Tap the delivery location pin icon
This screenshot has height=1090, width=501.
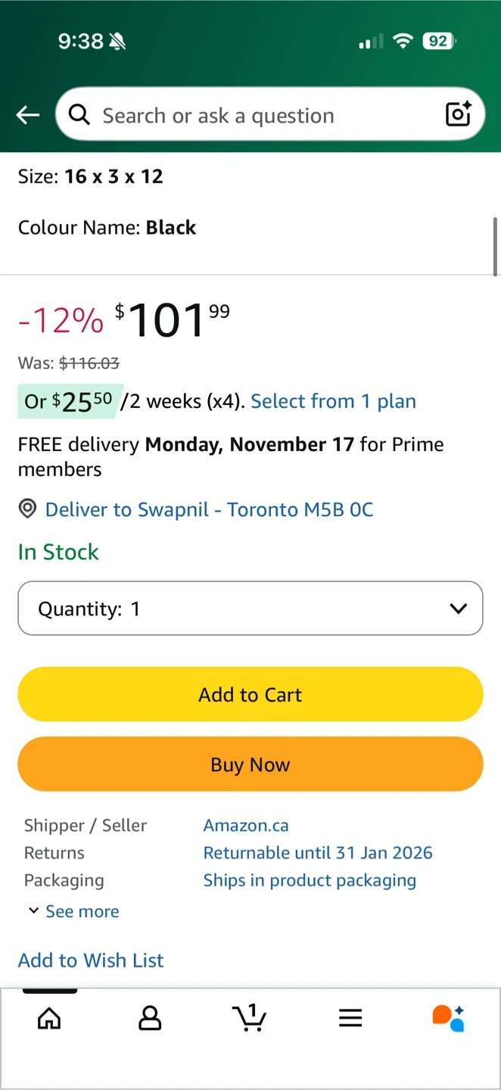[27, 509]
